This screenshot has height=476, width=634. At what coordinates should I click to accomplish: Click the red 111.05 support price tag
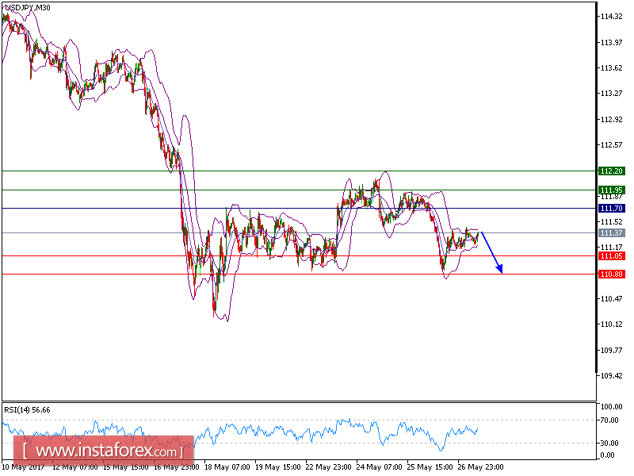tap(610, 257)
